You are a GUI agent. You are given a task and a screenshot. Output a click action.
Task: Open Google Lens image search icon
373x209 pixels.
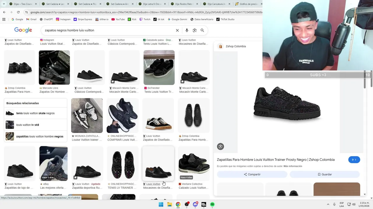(x=195, y=30)
